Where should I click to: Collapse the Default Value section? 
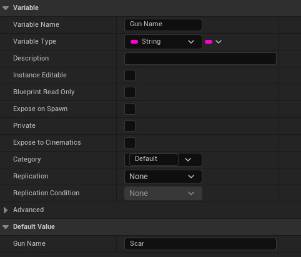6,227
